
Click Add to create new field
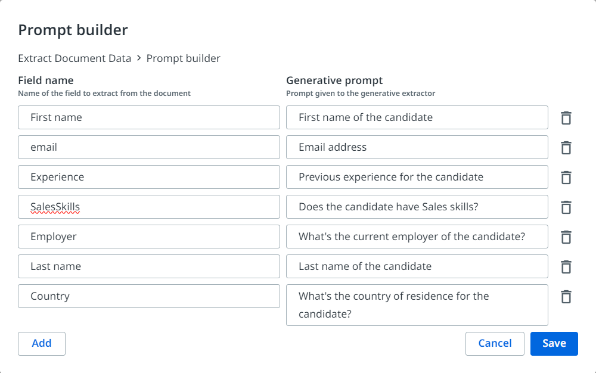(x=42, y=343)
